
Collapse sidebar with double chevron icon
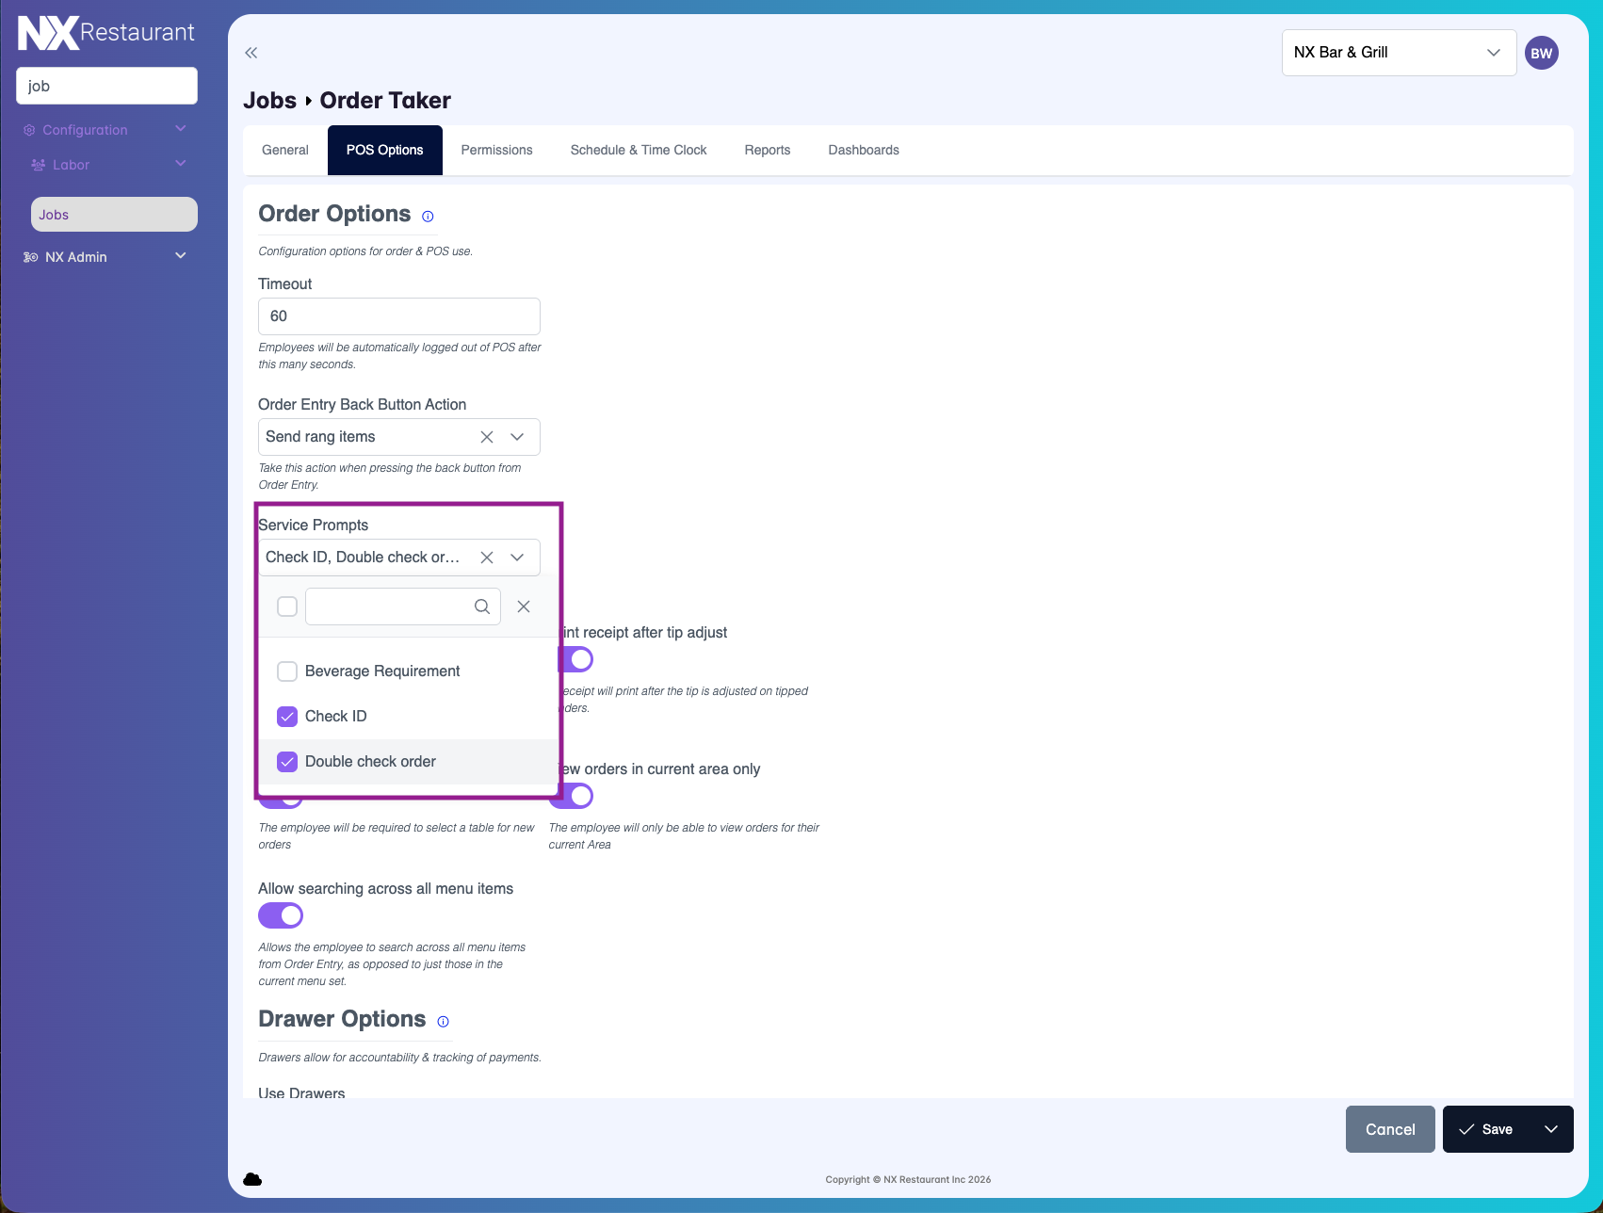pyautogui.click(x=251, y=53)
